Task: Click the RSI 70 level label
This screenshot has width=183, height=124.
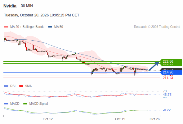Action: 165,91
